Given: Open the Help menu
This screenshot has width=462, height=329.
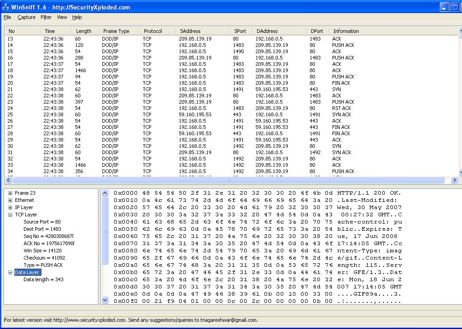Looking at the screenshot, I should [x=77, y=17].
